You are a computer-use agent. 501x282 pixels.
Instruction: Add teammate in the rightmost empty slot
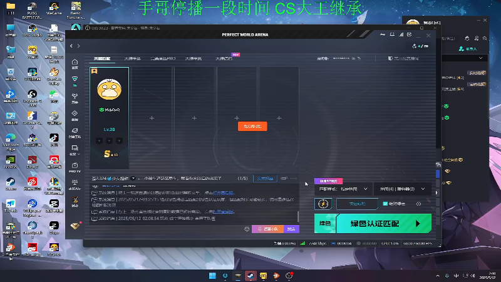coord(279,118)
